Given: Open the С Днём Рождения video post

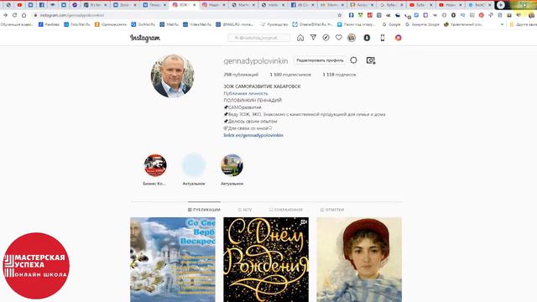Looking at the screenshot, I should tap(266, 259).
